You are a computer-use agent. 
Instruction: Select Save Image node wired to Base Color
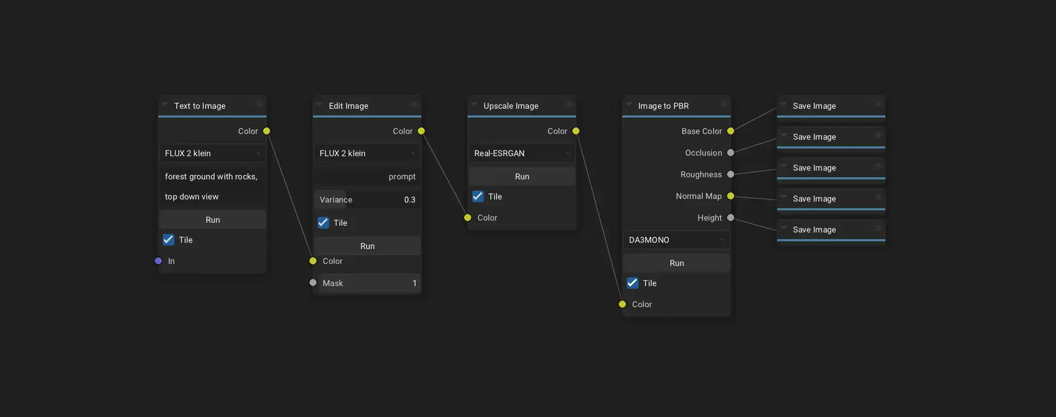pos(831,106)
